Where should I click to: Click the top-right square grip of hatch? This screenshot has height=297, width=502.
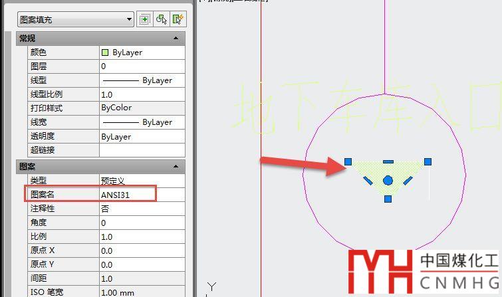[428, 161]
